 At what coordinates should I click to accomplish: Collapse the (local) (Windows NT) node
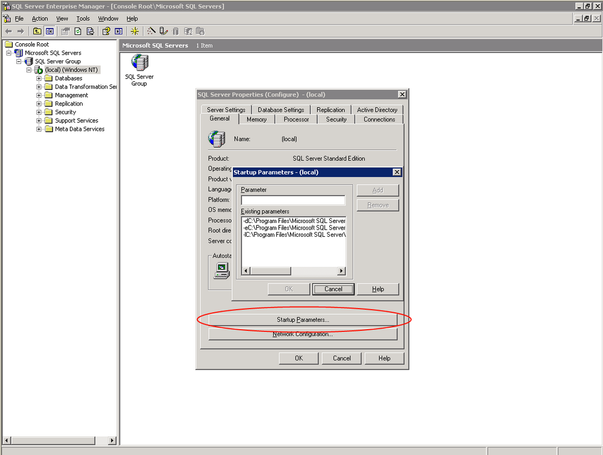point(29,69)
